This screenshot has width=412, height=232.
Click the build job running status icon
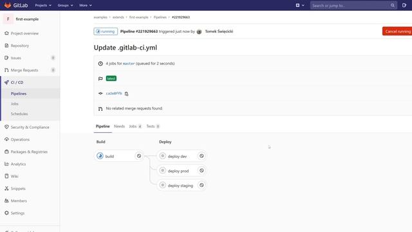pyautogui.click(x=100, y=156)
